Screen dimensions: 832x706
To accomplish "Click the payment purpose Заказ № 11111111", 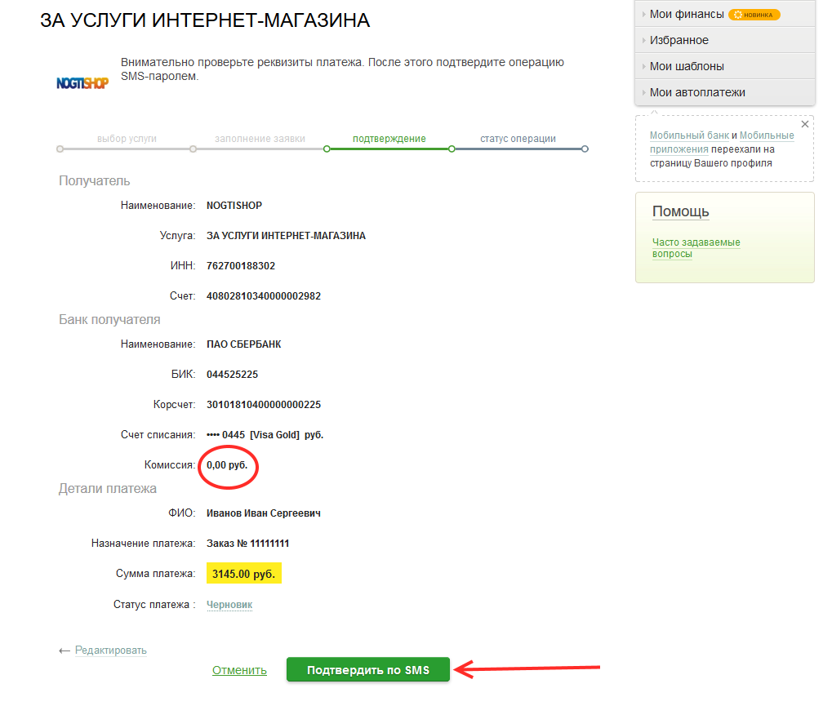I will [247, 544].
